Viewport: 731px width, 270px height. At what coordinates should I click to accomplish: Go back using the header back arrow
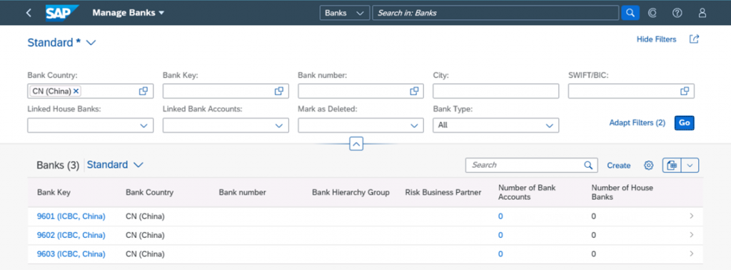click(29, 13)
